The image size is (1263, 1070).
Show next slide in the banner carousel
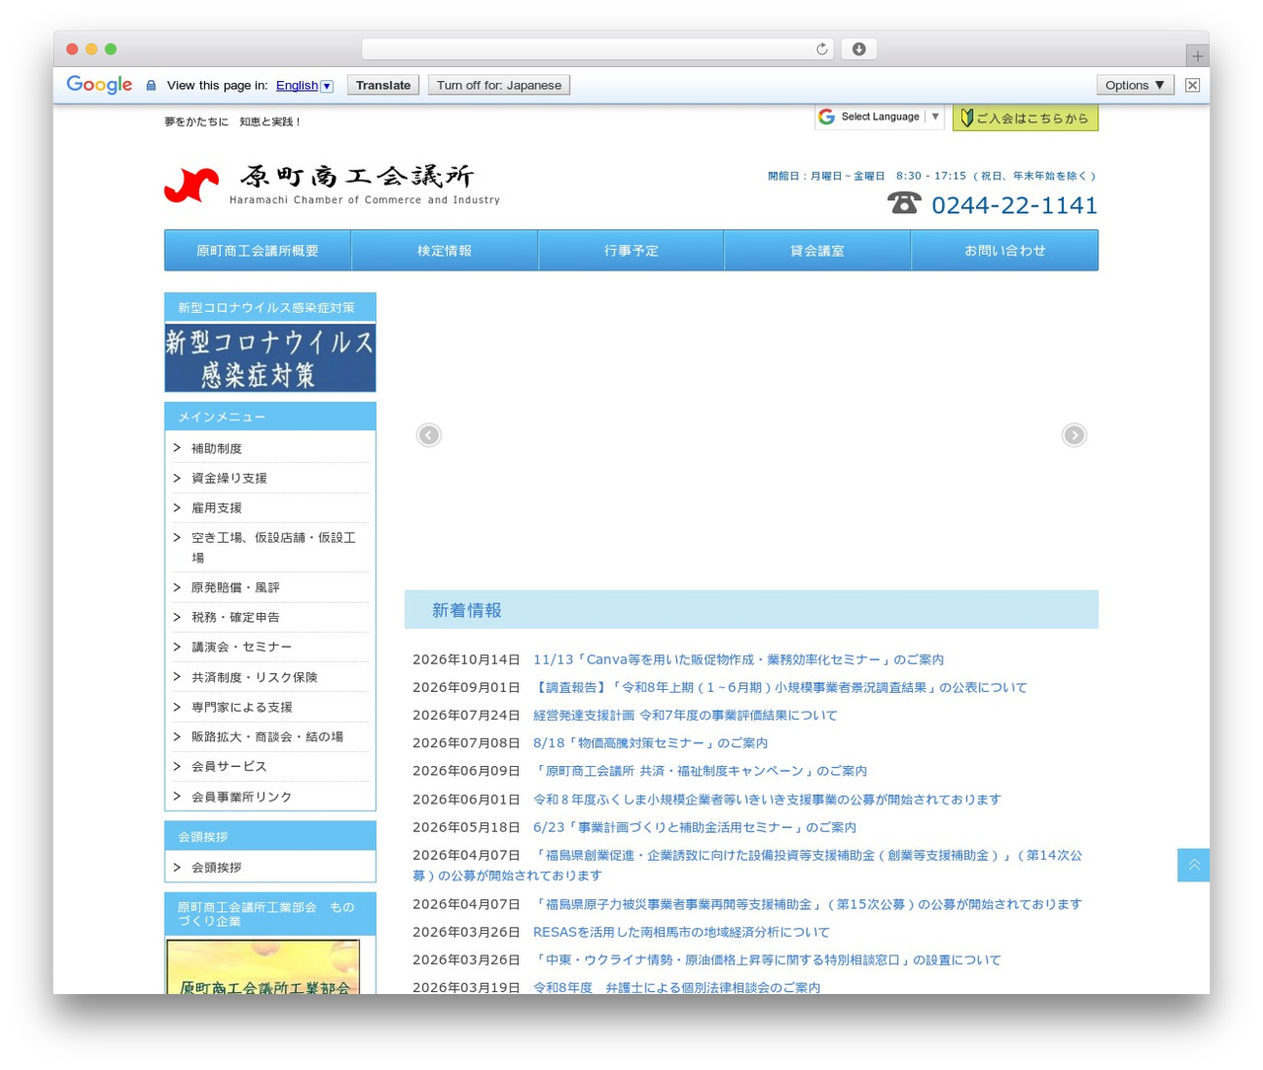[1074, 435]
